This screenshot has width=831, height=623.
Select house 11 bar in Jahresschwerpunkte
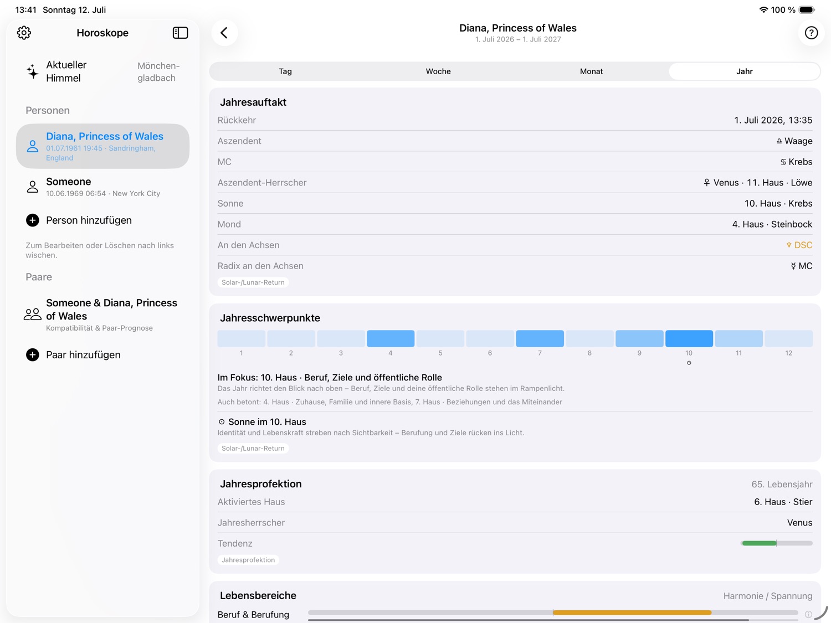click(x=738, y=338)
